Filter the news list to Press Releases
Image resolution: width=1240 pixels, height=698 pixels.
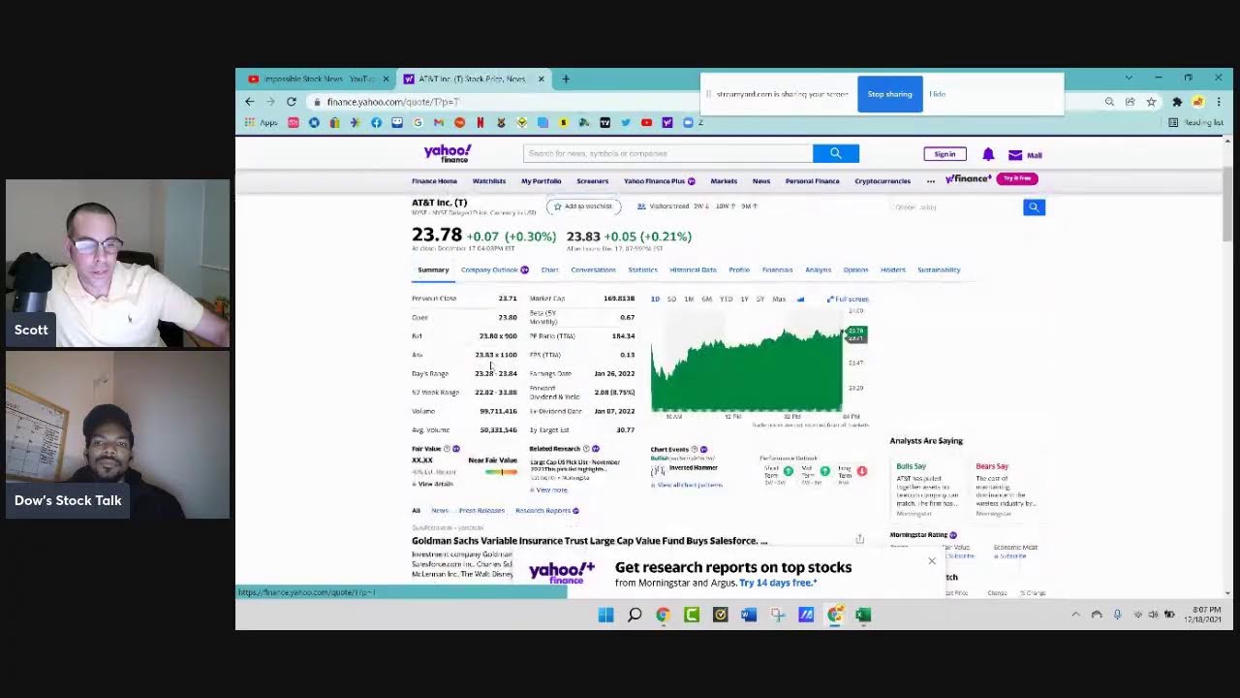pos(481,510)
